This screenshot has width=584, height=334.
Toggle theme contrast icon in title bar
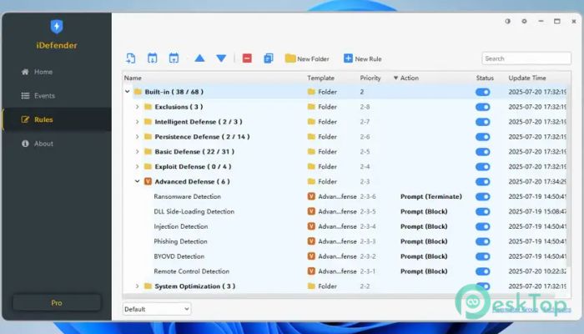[507, 21]
